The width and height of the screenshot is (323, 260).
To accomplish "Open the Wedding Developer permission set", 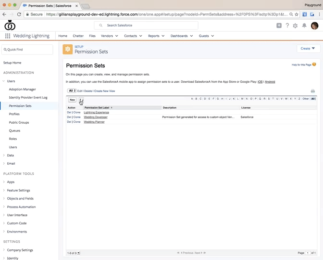I will pyautogui.click(x=96, y=117).
